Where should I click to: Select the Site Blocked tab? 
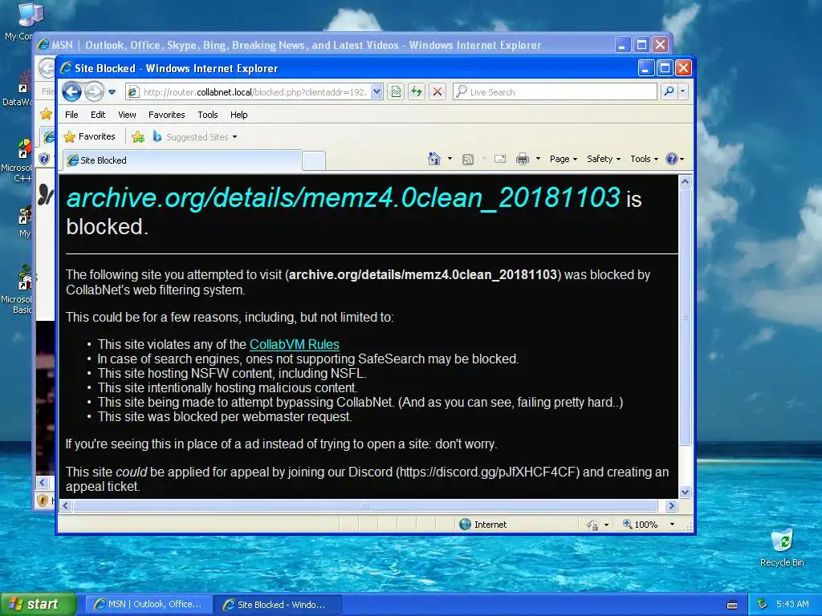182,160
